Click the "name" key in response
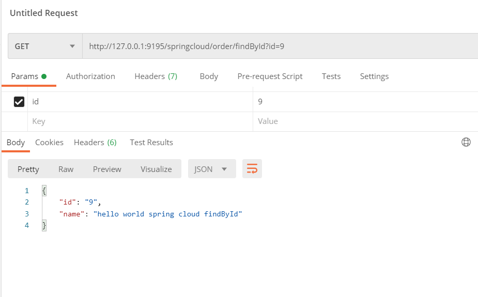The width and height of the screenshot is (478, 297). coord(72,214)
